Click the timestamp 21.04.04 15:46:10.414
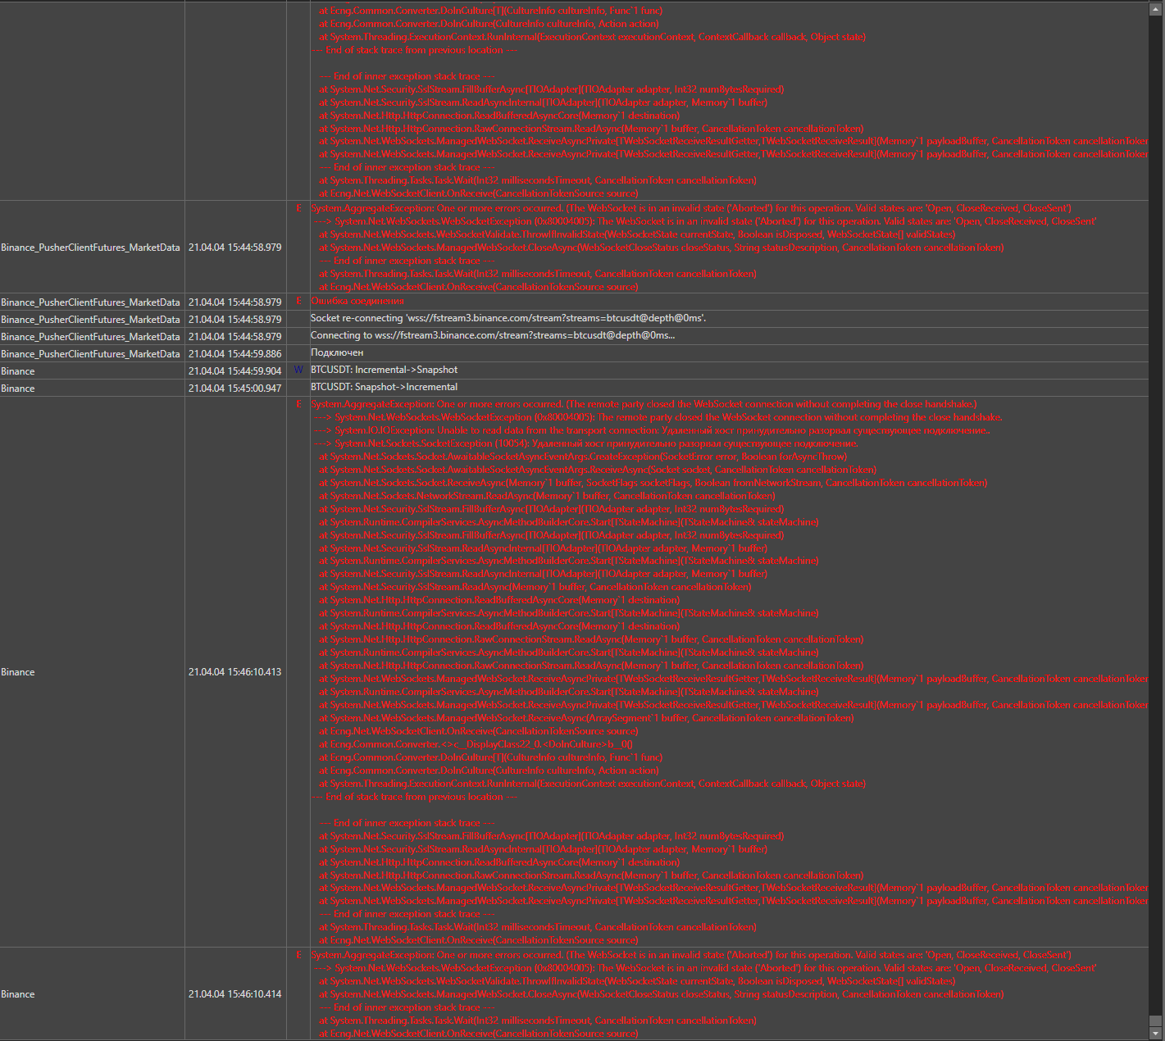 point(234,994)
